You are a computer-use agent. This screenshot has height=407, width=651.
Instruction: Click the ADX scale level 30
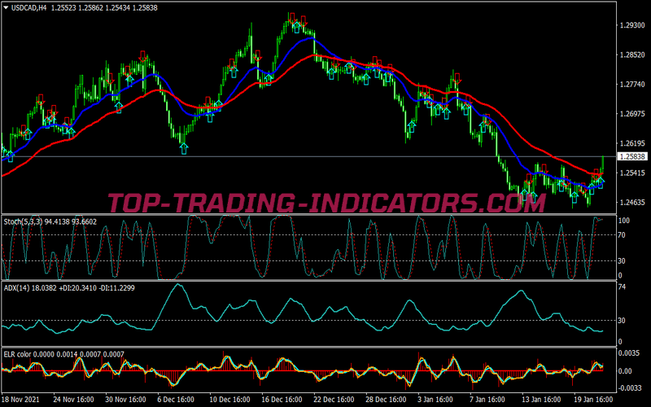(x=622, y=320)
